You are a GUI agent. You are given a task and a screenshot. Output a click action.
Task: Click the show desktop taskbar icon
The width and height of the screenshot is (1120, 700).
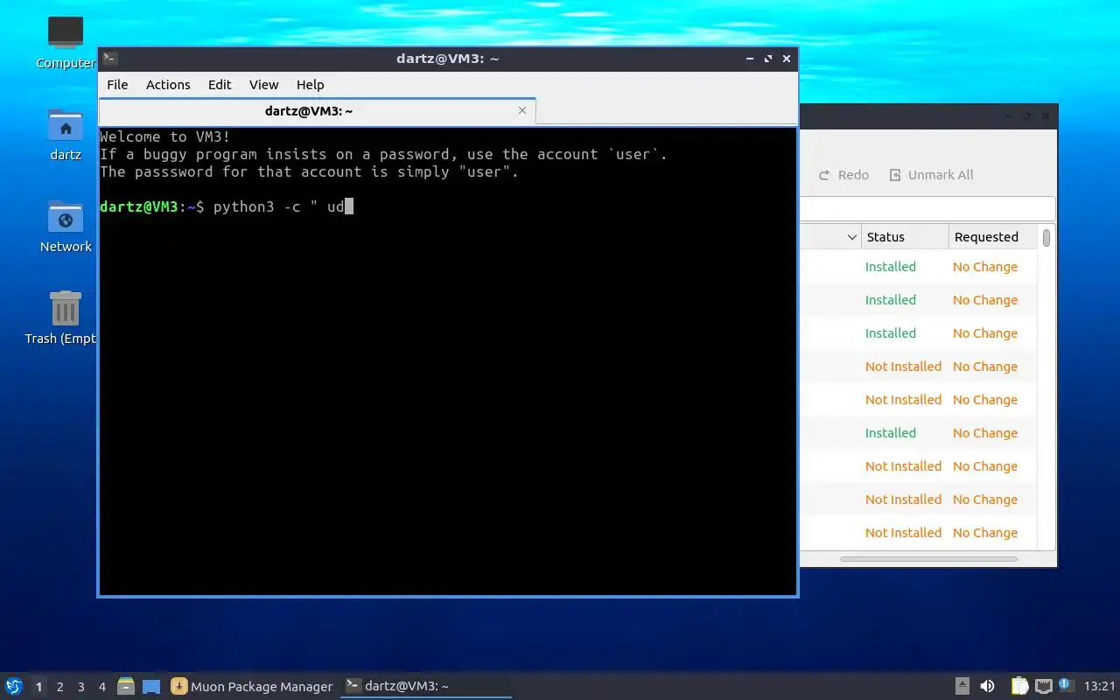(151, 687)
